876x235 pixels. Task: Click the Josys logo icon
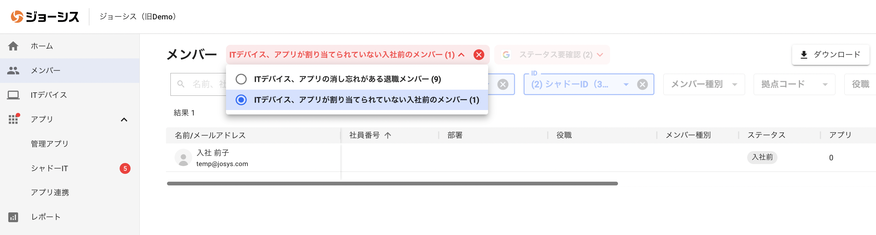point(17,17)
